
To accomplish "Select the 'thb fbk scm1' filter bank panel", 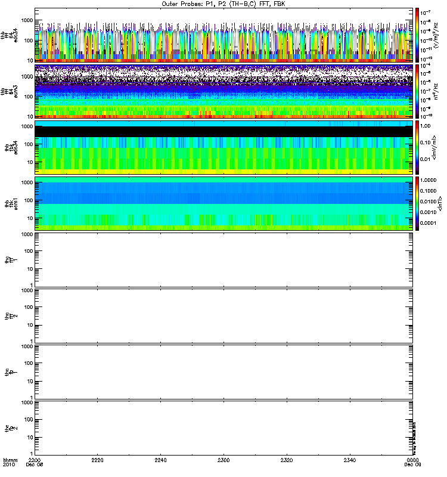I will [224, 203].
